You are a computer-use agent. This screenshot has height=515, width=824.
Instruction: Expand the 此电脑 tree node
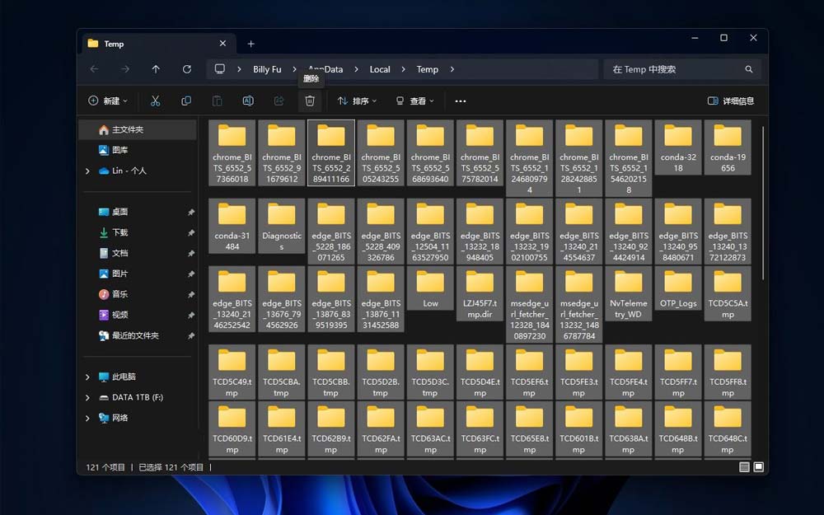[88, 377]
